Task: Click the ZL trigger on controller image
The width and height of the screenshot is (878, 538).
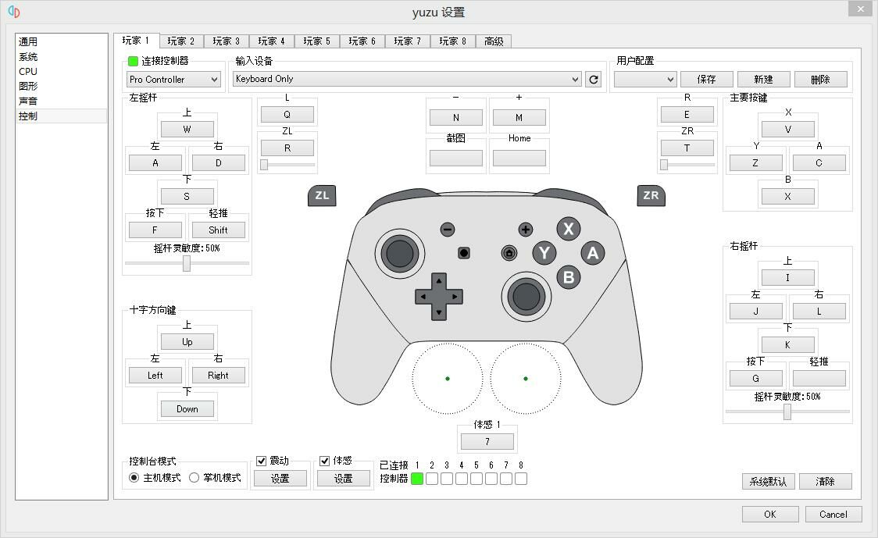Action: pyautogui.click(x=322, y=196)
